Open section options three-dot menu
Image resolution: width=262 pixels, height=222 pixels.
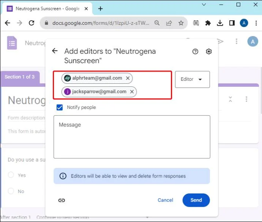(246, 99)
